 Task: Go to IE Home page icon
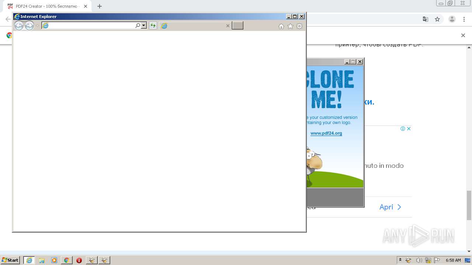click(281, 26)
